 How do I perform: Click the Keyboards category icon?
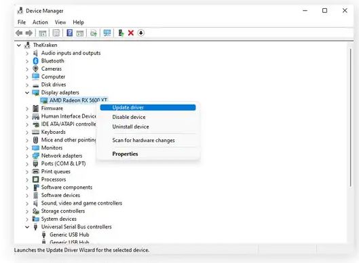35,132
